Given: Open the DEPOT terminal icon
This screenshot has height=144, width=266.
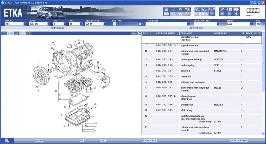Looking at the screenshot, I should point(205,9).
